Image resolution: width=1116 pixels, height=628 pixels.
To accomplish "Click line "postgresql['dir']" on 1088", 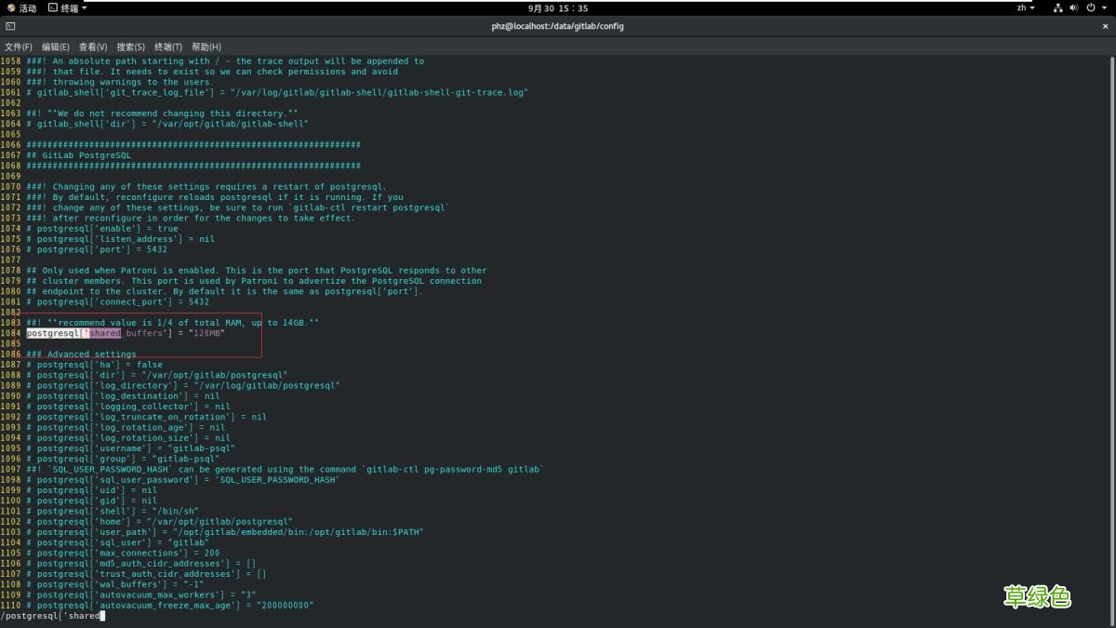I will click(x=156, y=375).
